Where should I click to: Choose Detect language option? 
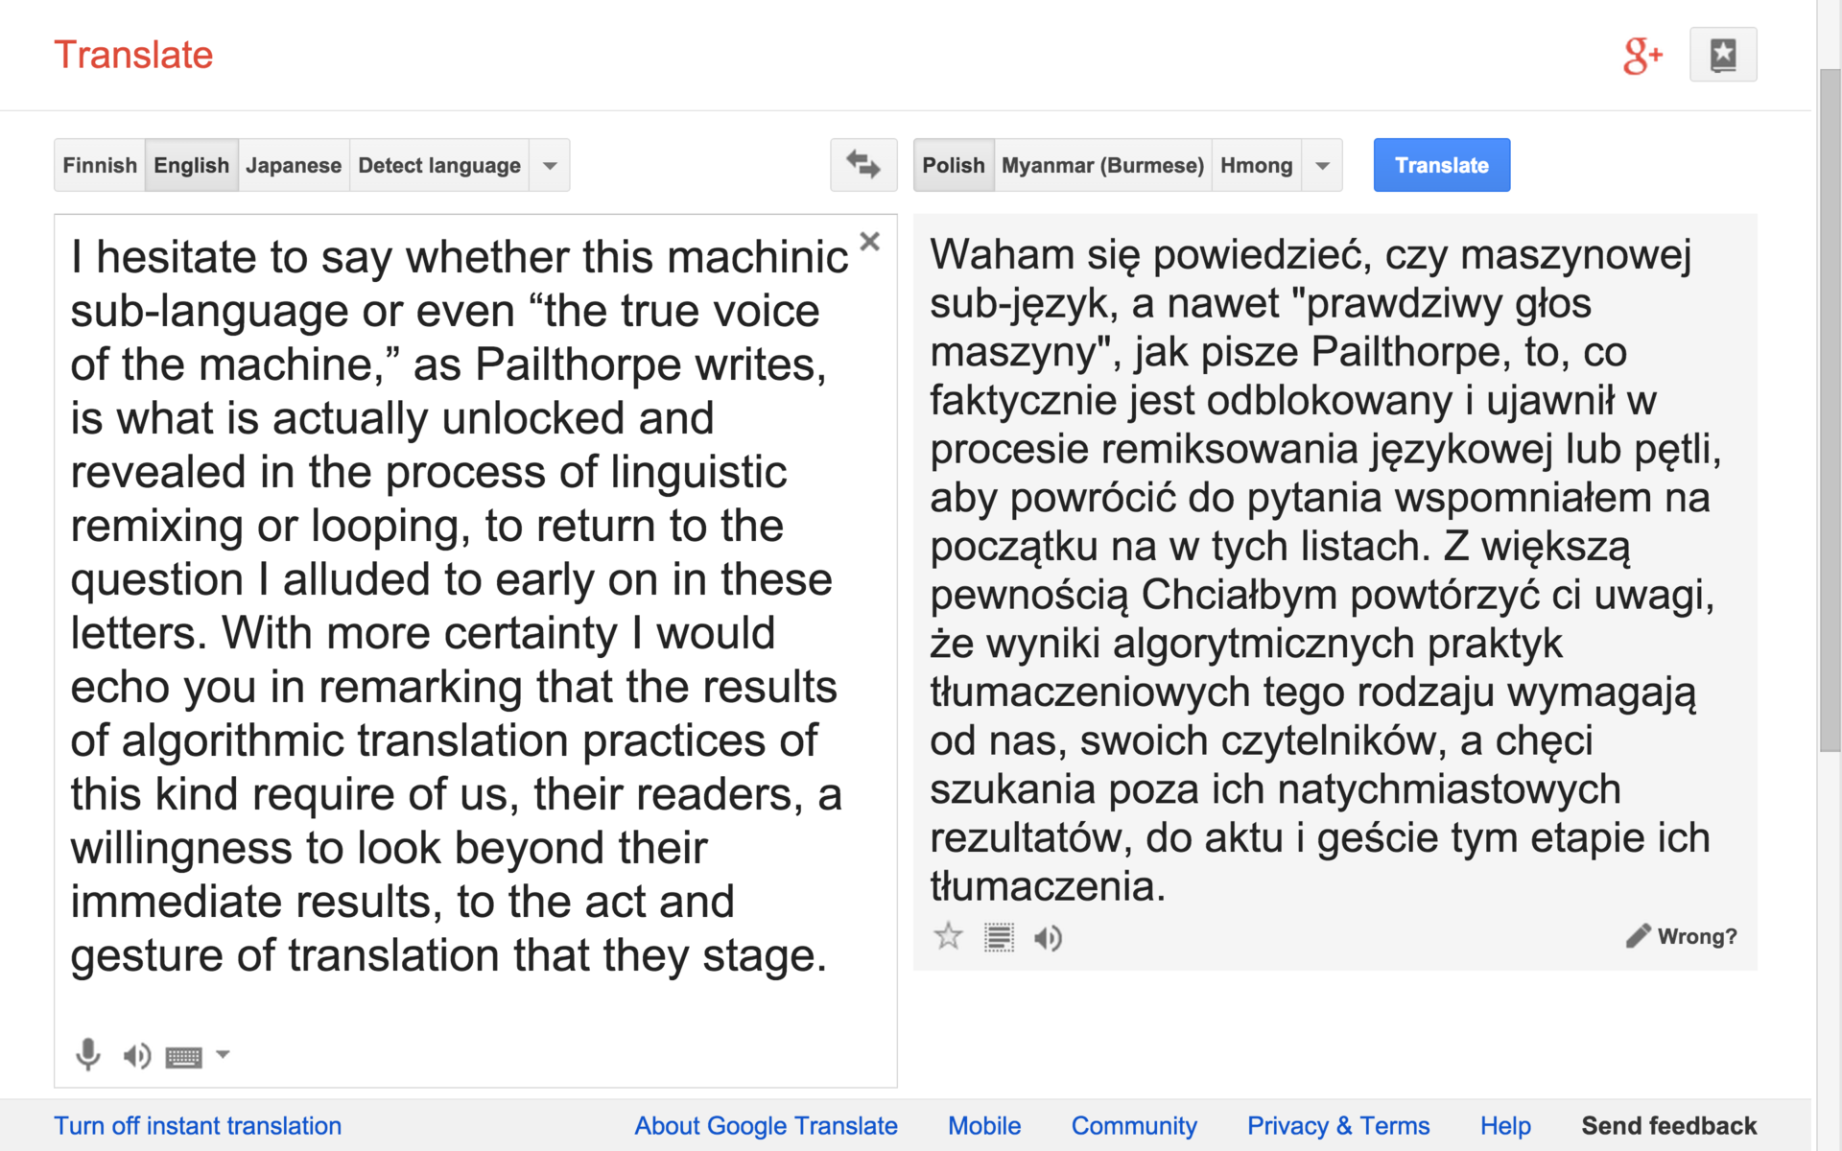[x=438, y=165]
